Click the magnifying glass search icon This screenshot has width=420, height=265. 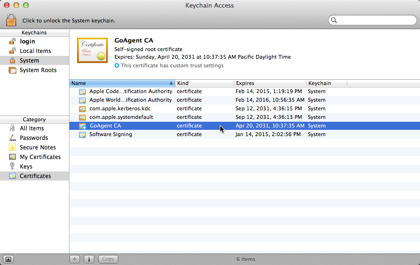tap(334, 20)
